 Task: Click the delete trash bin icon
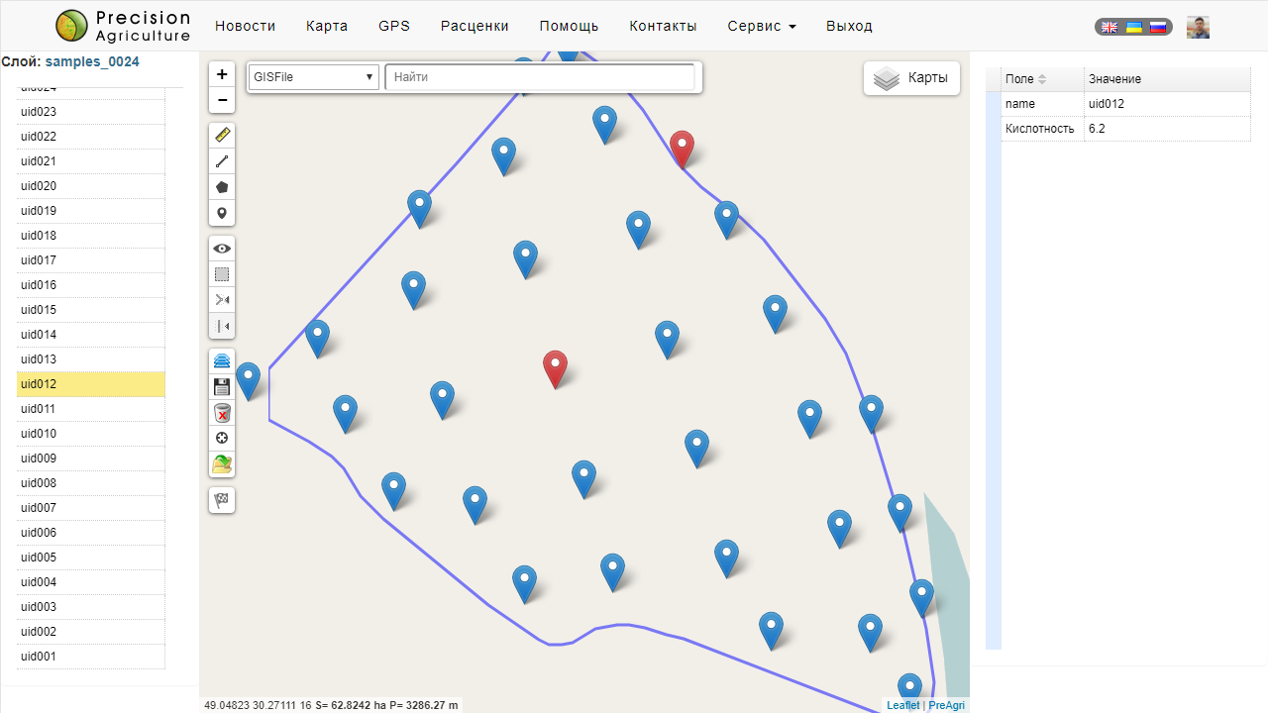(x=222, y=413)
